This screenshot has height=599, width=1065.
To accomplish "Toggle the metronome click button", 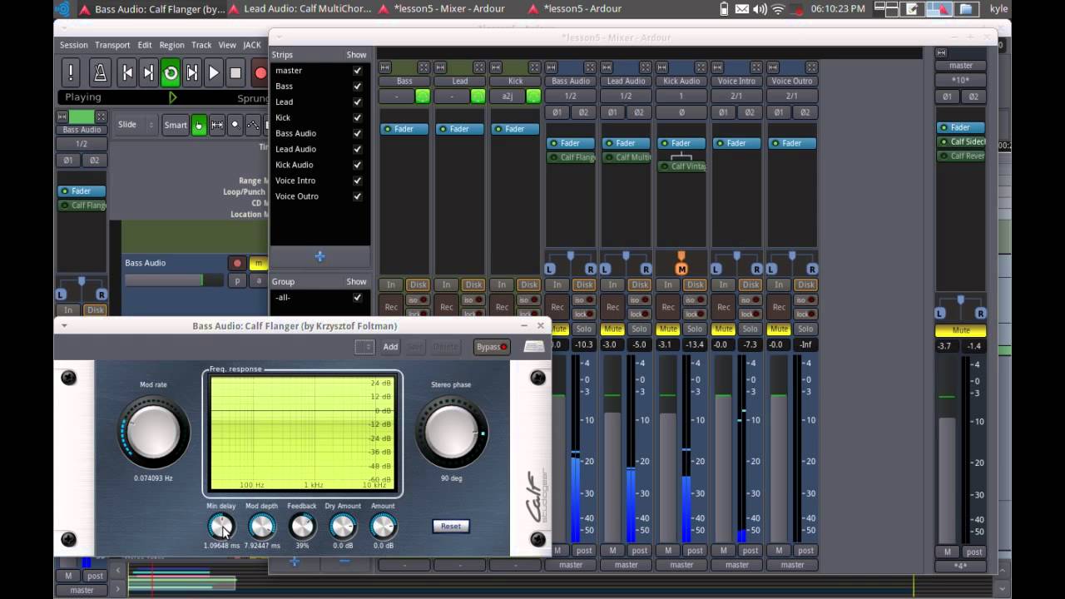I will (100, 73).
